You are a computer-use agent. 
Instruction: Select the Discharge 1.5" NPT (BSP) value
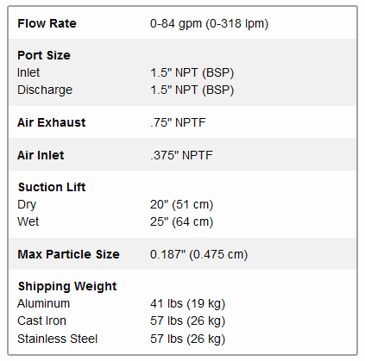(192, 90)
